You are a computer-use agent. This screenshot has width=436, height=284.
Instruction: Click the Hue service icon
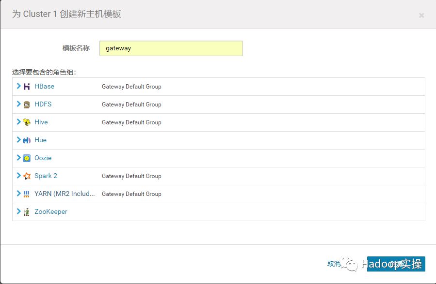(27, 140)
